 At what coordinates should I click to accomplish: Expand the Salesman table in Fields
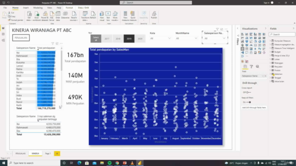(270, 74)
